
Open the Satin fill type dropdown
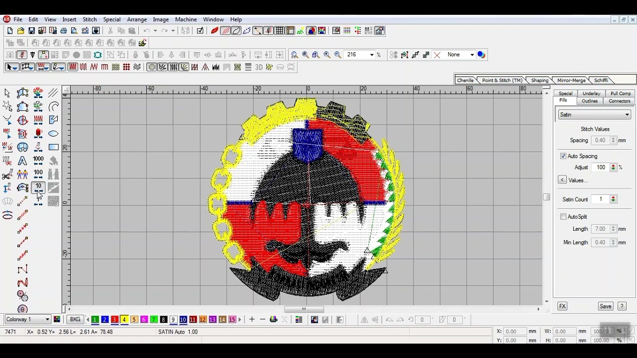click(x=594, y=115)
